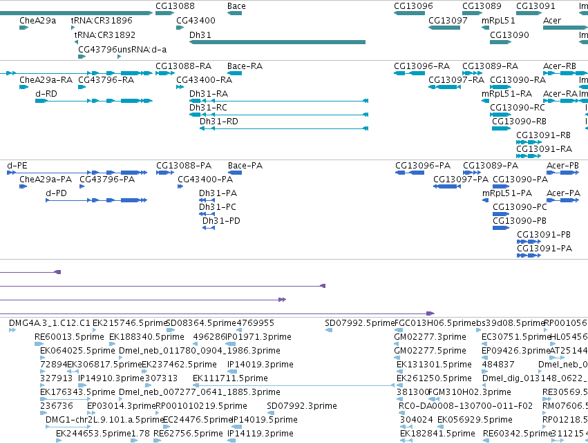
Task: Open transcript Dh31-RD label
Action: [x=218, y=122]
